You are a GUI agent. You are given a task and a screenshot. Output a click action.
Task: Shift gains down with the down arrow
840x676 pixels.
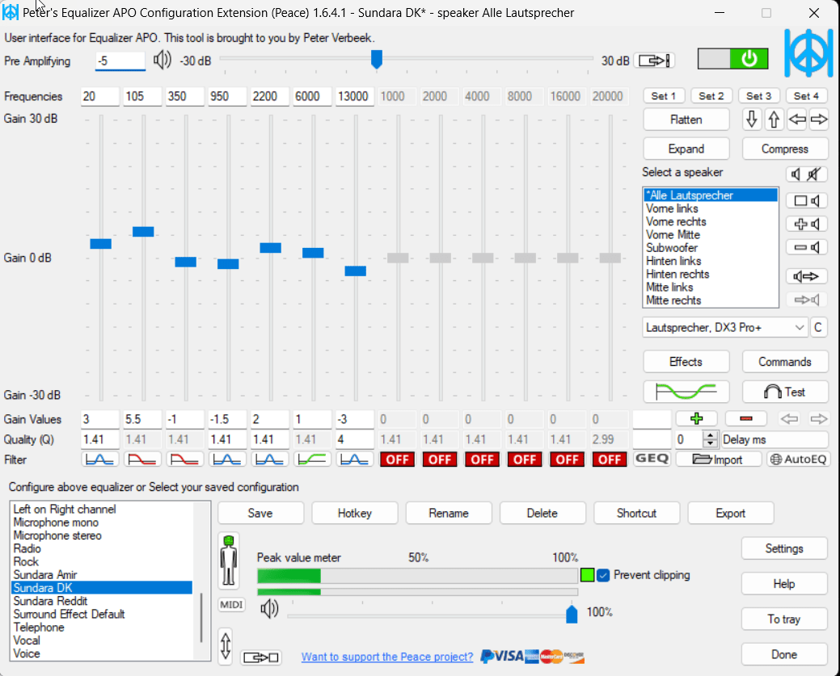click(x=752, y=120)
